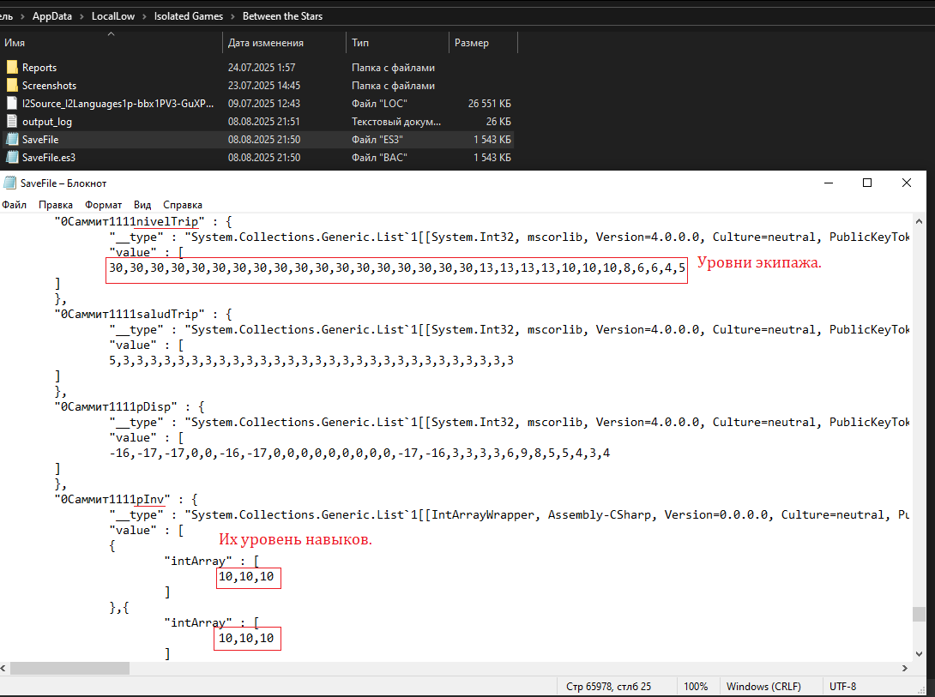Open the Справка menu
This screenshot has width=935, height=697.
183,205
